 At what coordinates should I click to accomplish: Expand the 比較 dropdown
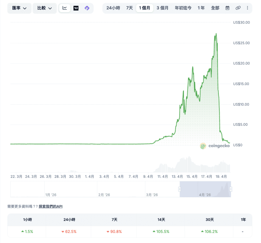pos(44,8)
